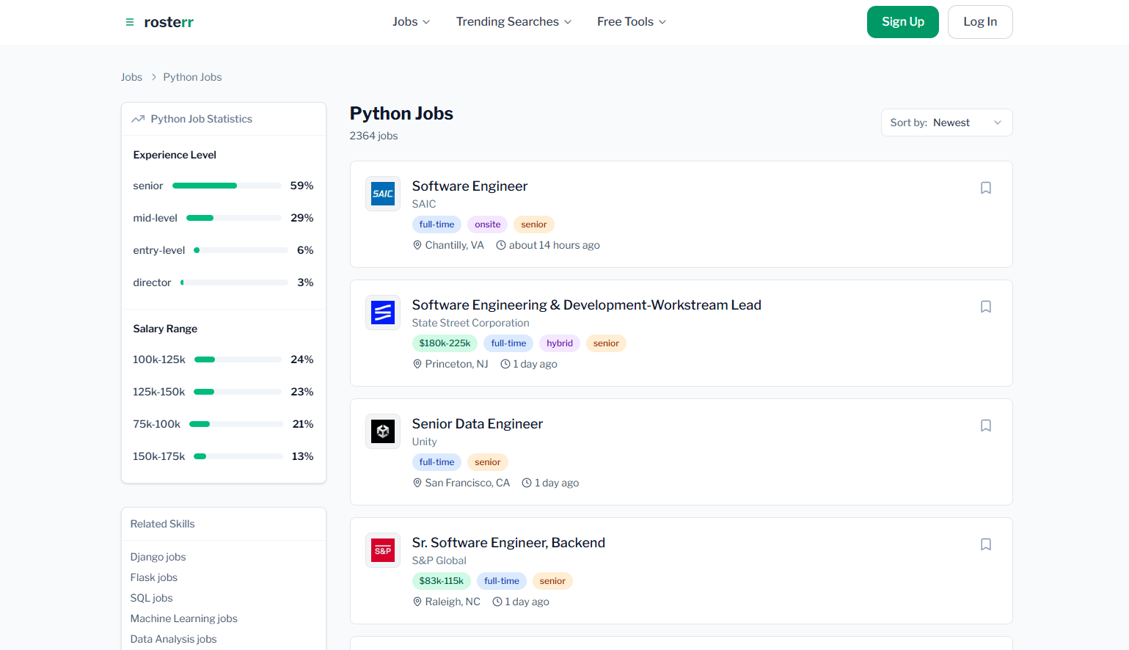Viewport: 1129px width, 650px height.
Task: Open Sr. Software Engineer, Backend listing
Action: point(508,543)
